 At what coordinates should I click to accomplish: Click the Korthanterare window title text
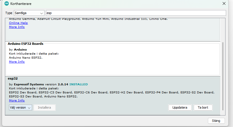tap(21, 4)
